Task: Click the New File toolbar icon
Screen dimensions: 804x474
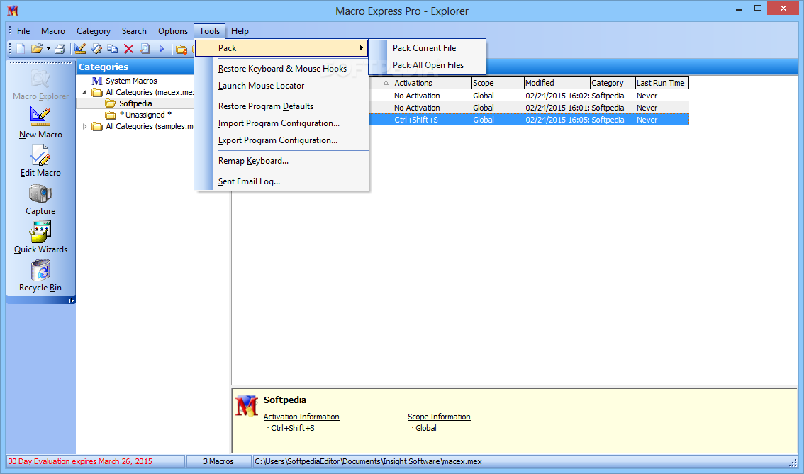Action: pos(21,49)
